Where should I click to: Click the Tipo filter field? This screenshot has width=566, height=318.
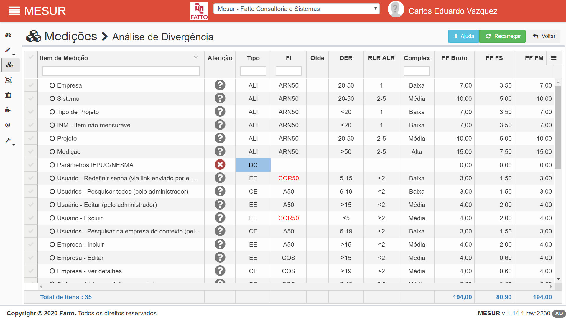(253, 71)
